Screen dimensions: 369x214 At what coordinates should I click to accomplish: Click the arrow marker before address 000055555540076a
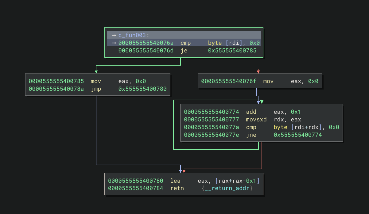(x=114, y=43)
